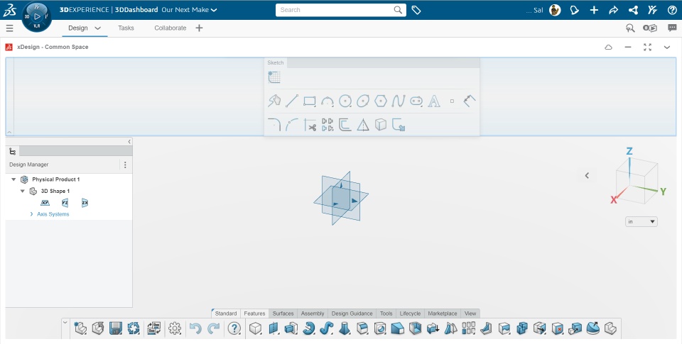Select the Trim scissors tool
Viewport: 682px width, 344px height.
[x=310, y=125]
